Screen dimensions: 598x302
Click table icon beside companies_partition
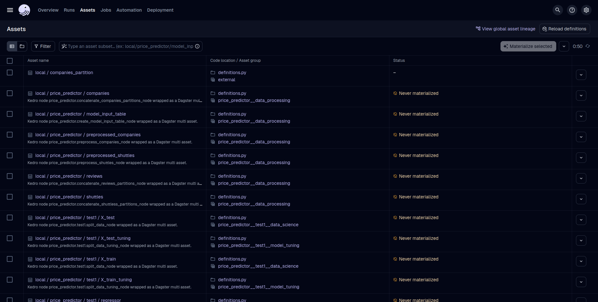[30, 73]
